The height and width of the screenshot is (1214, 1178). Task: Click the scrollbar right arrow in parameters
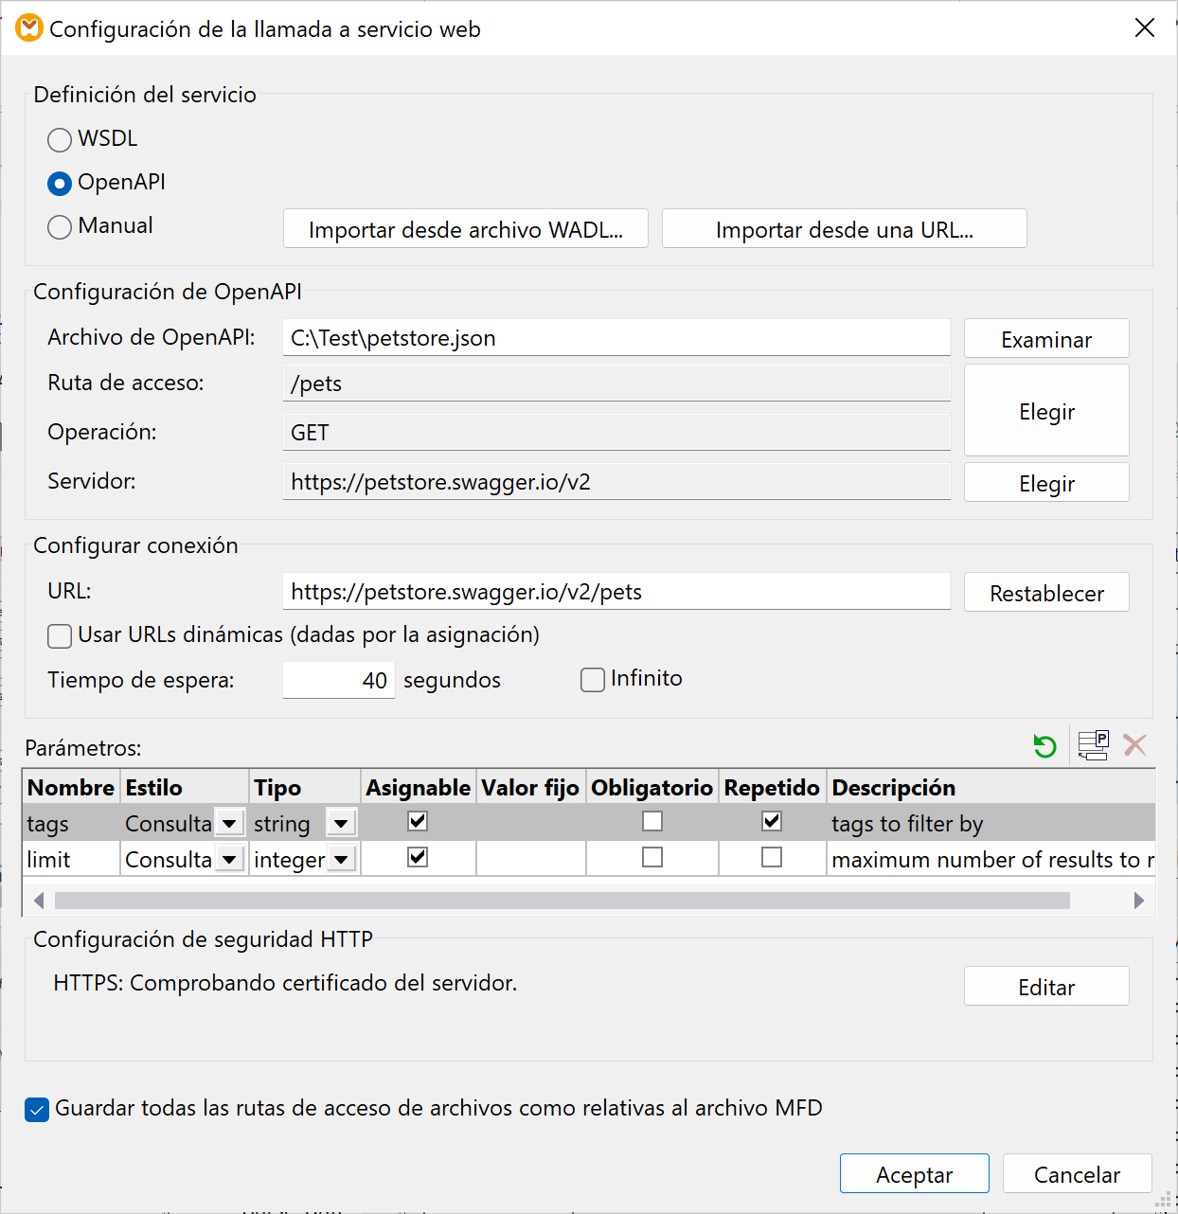[1138, 901]
